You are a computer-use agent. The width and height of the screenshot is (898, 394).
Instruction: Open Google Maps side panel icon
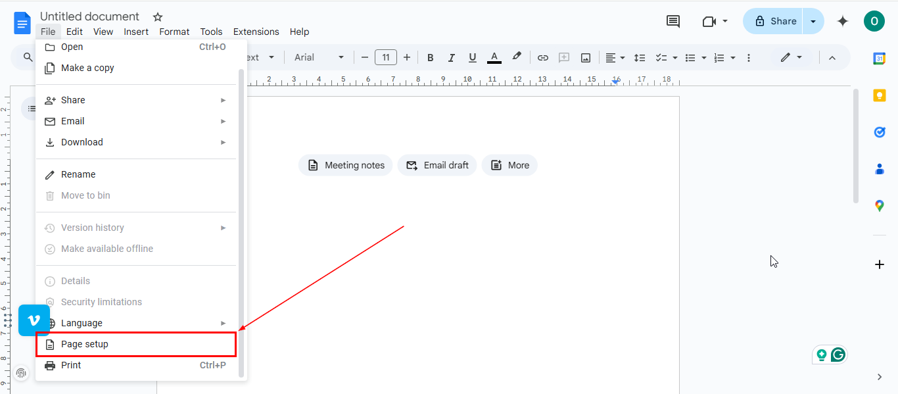pos(879,206)
